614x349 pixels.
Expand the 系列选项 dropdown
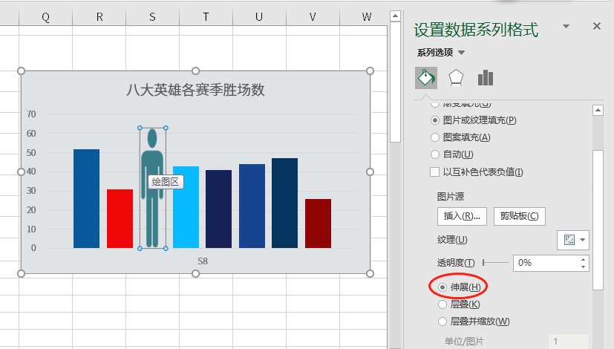tap(461, 53)
